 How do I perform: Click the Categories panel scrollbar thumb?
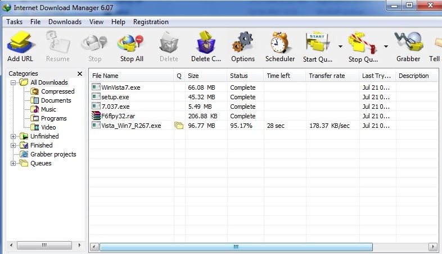tap(44, 245)
